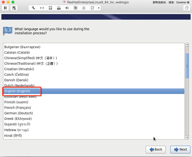Image resolution: width=192 pixels, height=157 pixels.
Task: Click the hard disk device icon
Action: pos(50,8)
